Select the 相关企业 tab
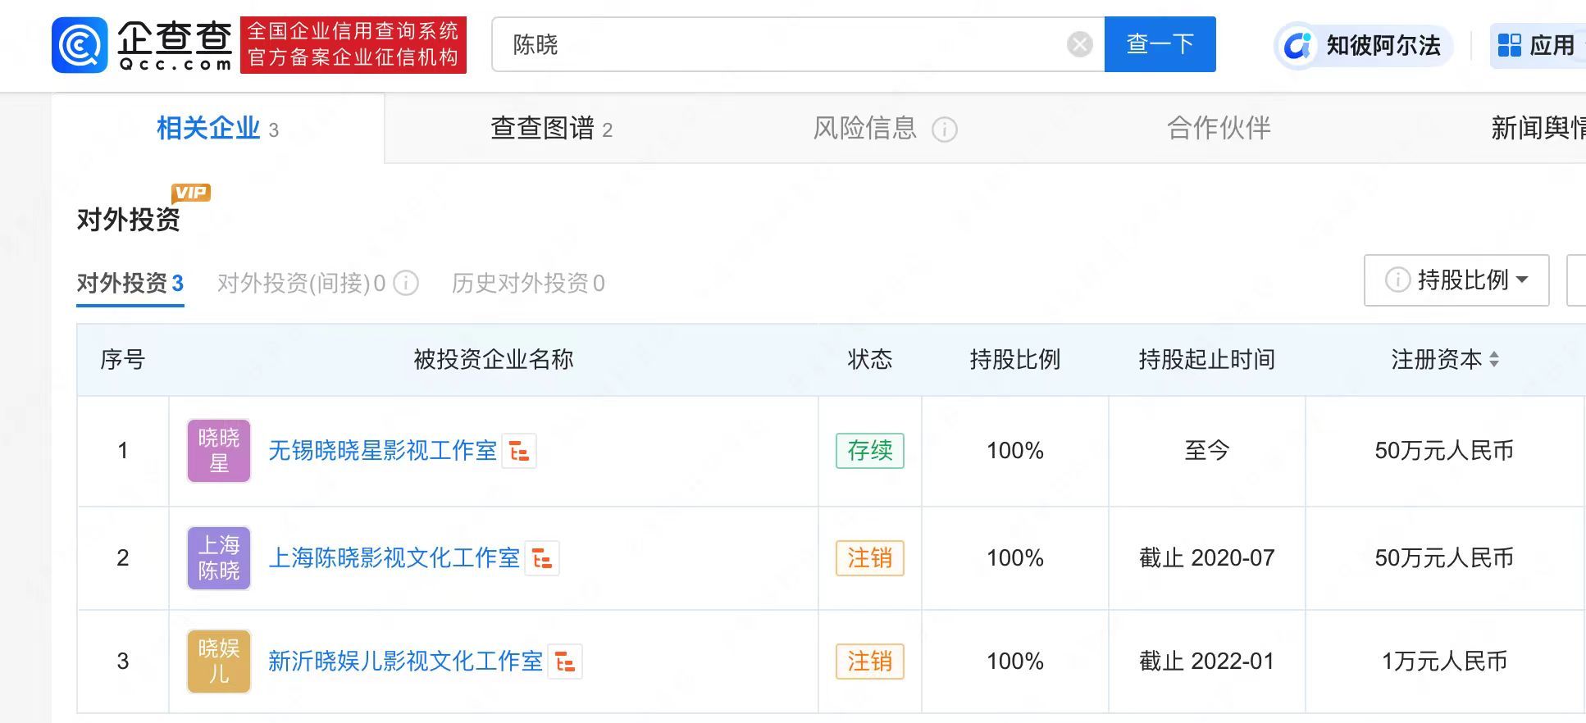The width and height of the screenshot is (1586, 723). point(217,129)
